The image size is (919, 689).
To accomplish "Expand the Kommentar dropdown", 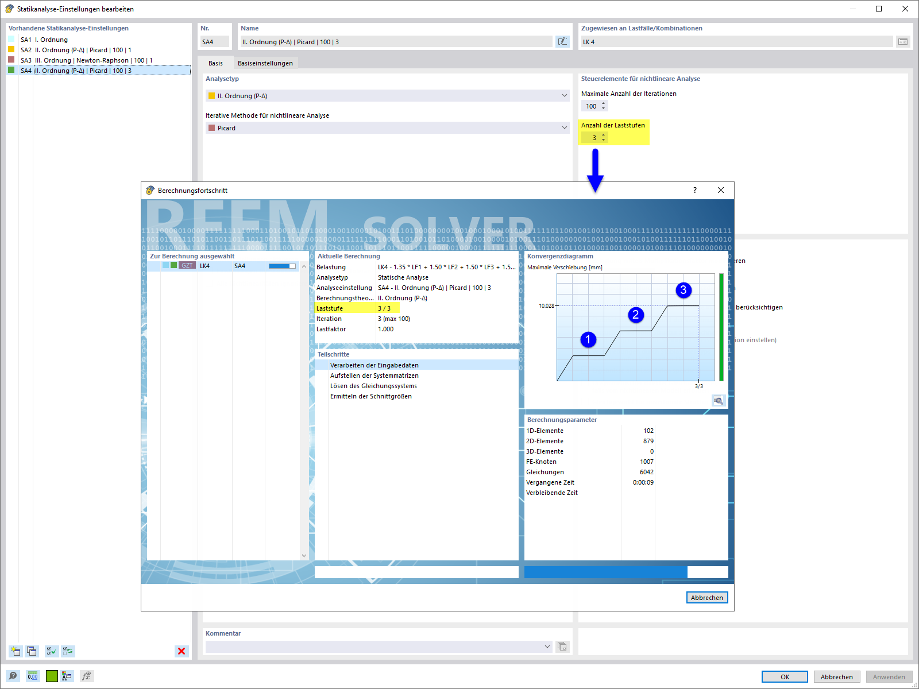I will (547, 647).
